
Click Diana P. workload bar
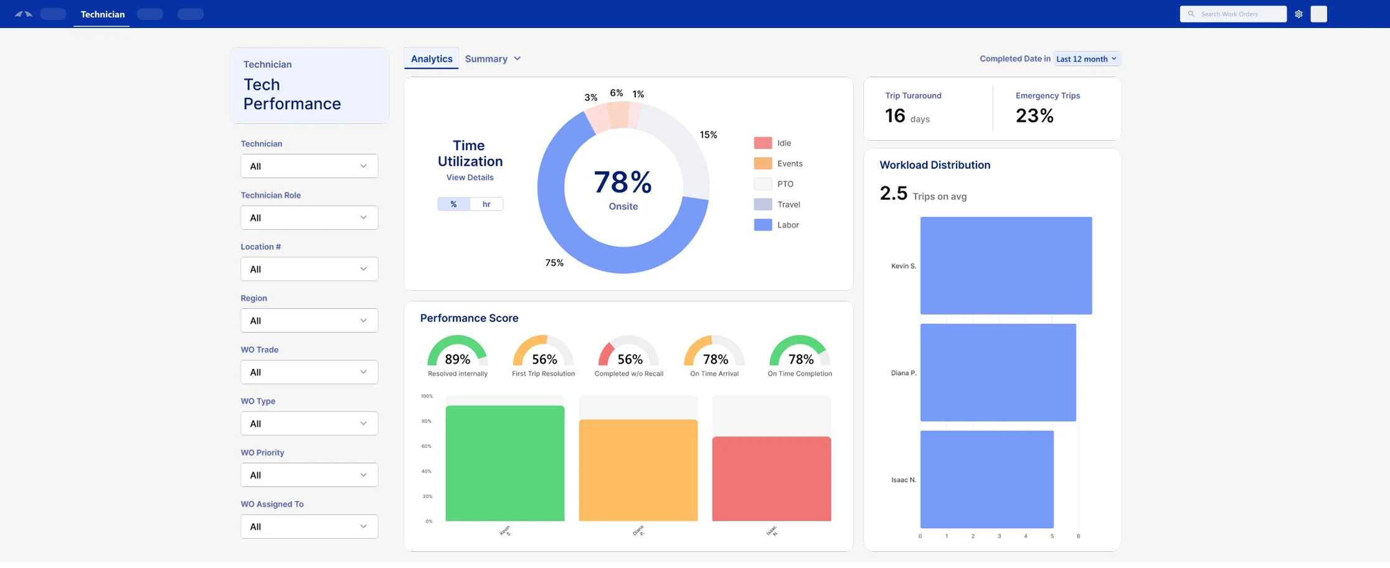998,373
